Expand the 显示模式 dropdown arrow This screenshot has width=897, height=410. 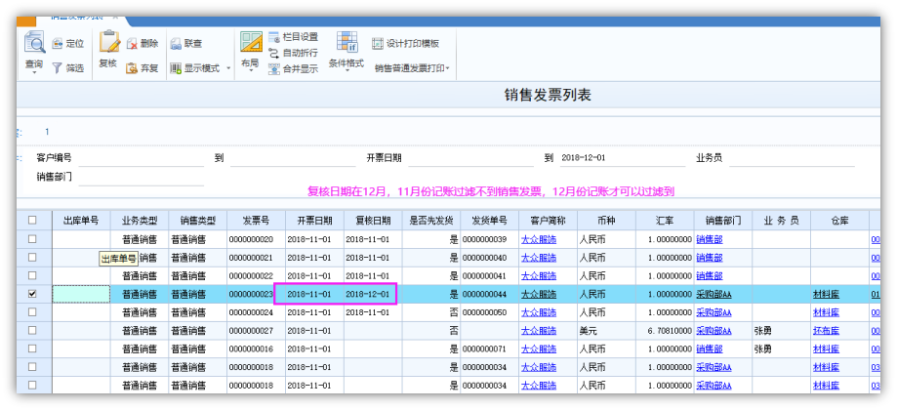[x=228, y=68]
